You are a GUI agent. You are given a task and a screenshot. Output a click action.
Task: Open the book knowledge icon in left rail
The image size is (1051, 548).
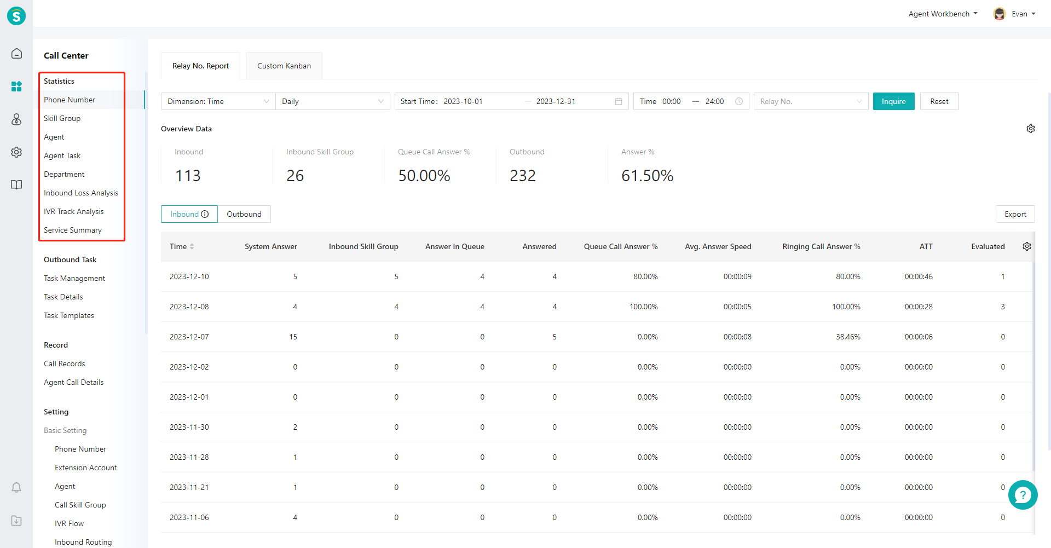coord(16,184)
